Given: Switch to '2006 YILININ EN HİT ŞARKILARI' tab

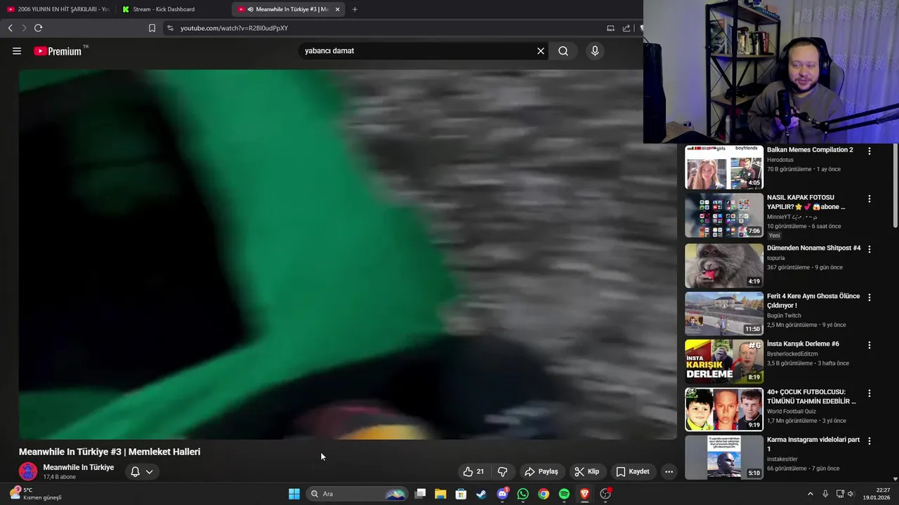Looking at the screenshot, I should click(x=58, y=9).
